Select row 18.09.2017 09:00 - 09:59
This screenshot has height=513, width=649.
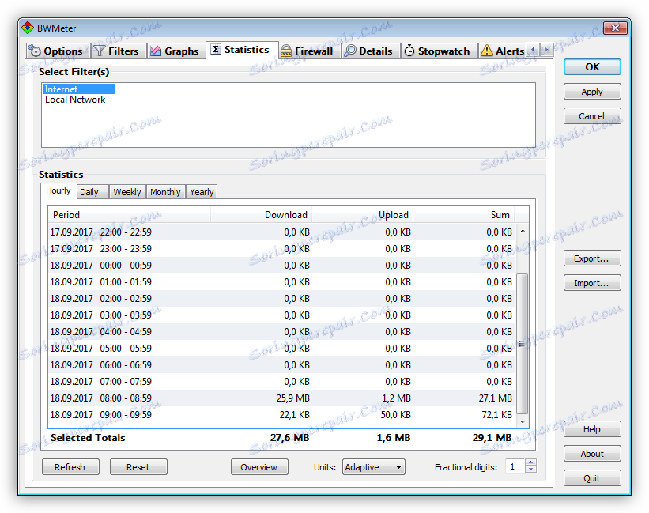pyautogui.click(x=282, y=414)
